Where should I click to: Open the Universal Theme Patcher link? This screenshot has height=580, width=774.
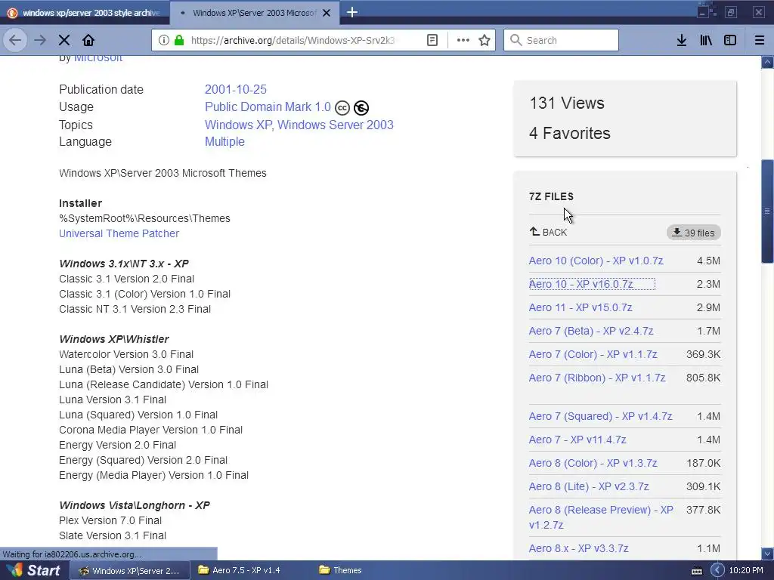[119, 233]
